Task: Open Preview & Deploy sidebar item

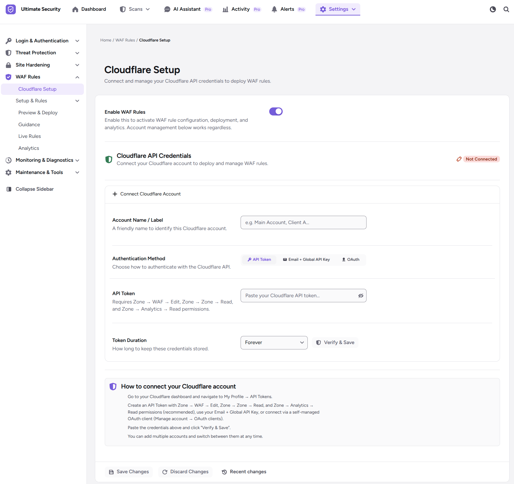Action: (38, 113)
